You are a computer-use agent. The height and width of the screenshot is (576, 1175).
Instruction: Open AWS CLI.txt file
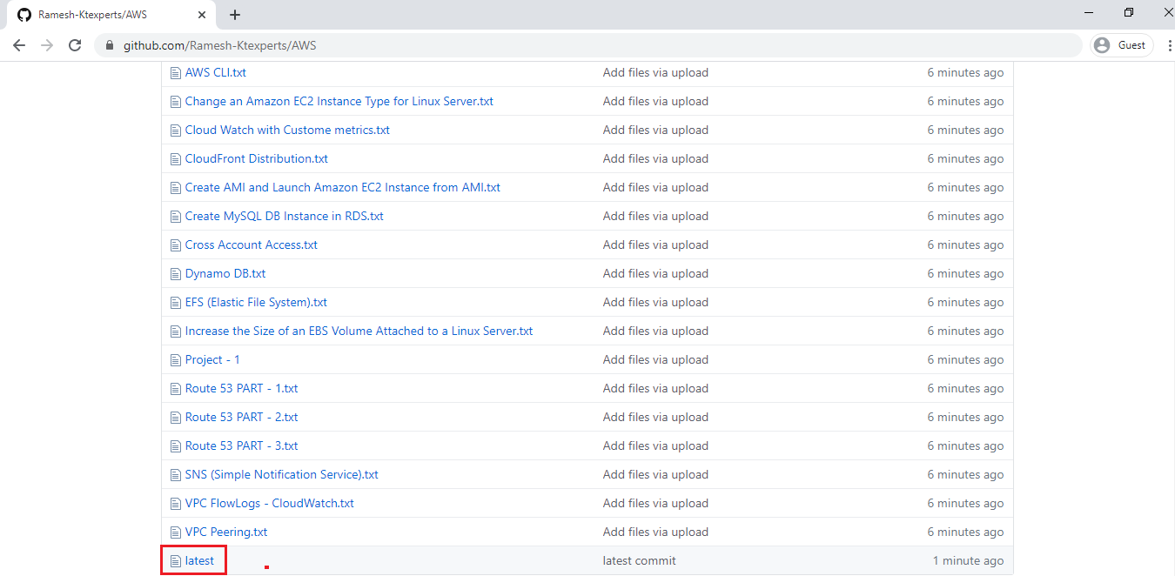[x=215, y=73]
